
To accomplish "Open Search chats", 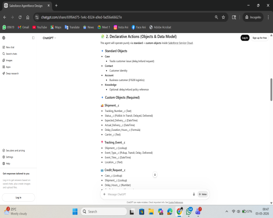I will click(10, 54).
